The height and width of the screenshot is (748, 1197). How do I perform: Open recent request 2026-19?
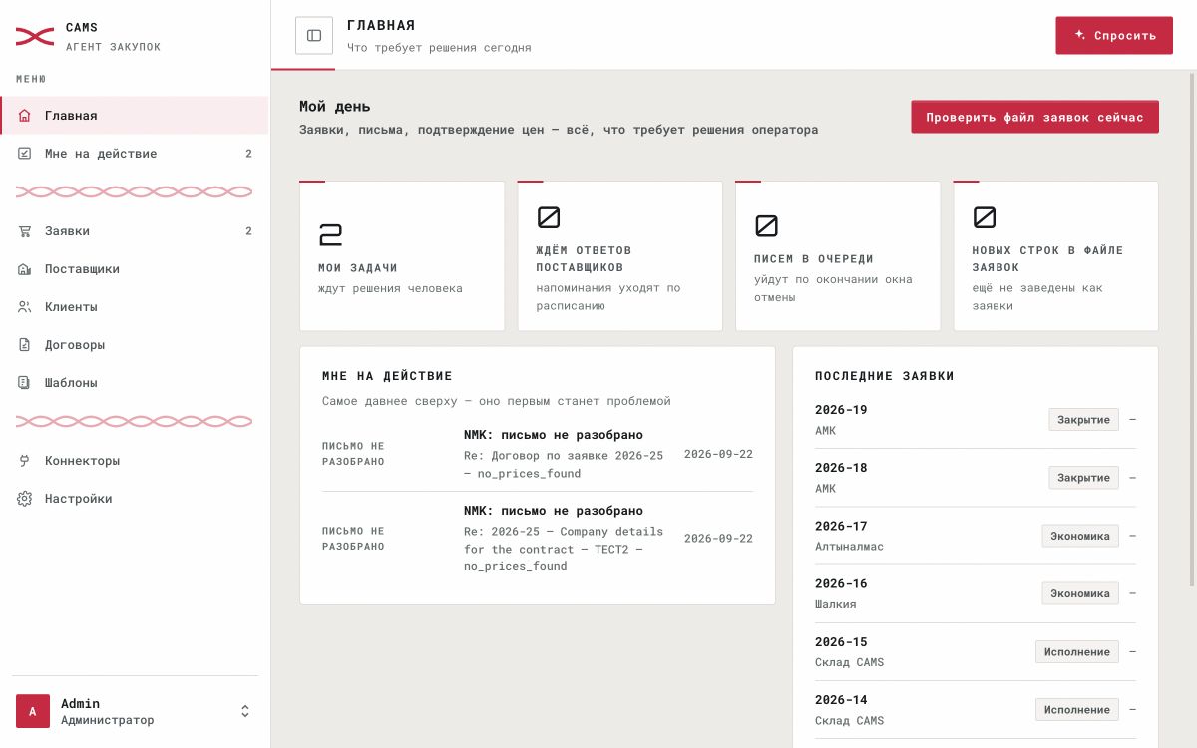pyautogui.click(x=976, y=420)
